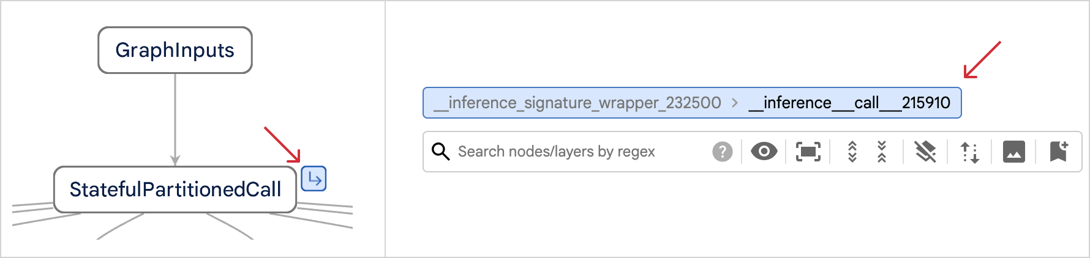This screenshot has height=258, width=1090.
Task: Click the zoom-to-fit icon
Action: pyautogui.click(x=808, y=152)
